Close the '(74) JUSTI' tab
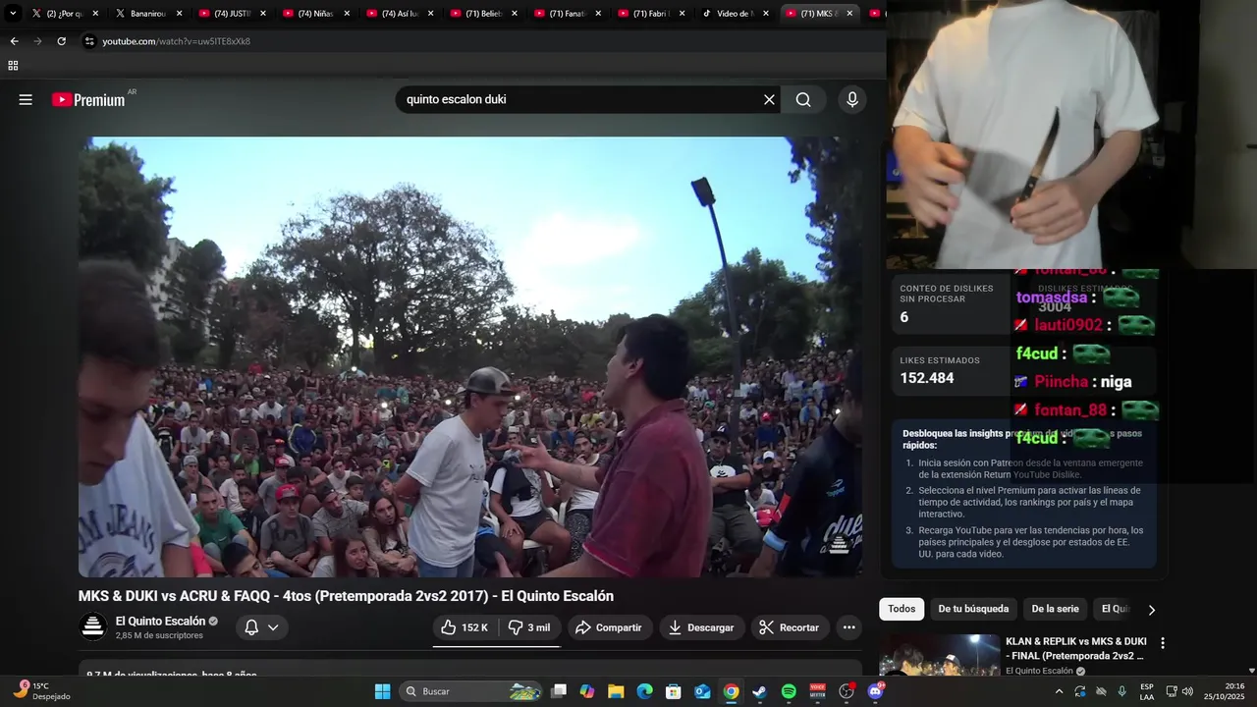The height and width of the screenshot is (707, 1257). click(262, 14)
